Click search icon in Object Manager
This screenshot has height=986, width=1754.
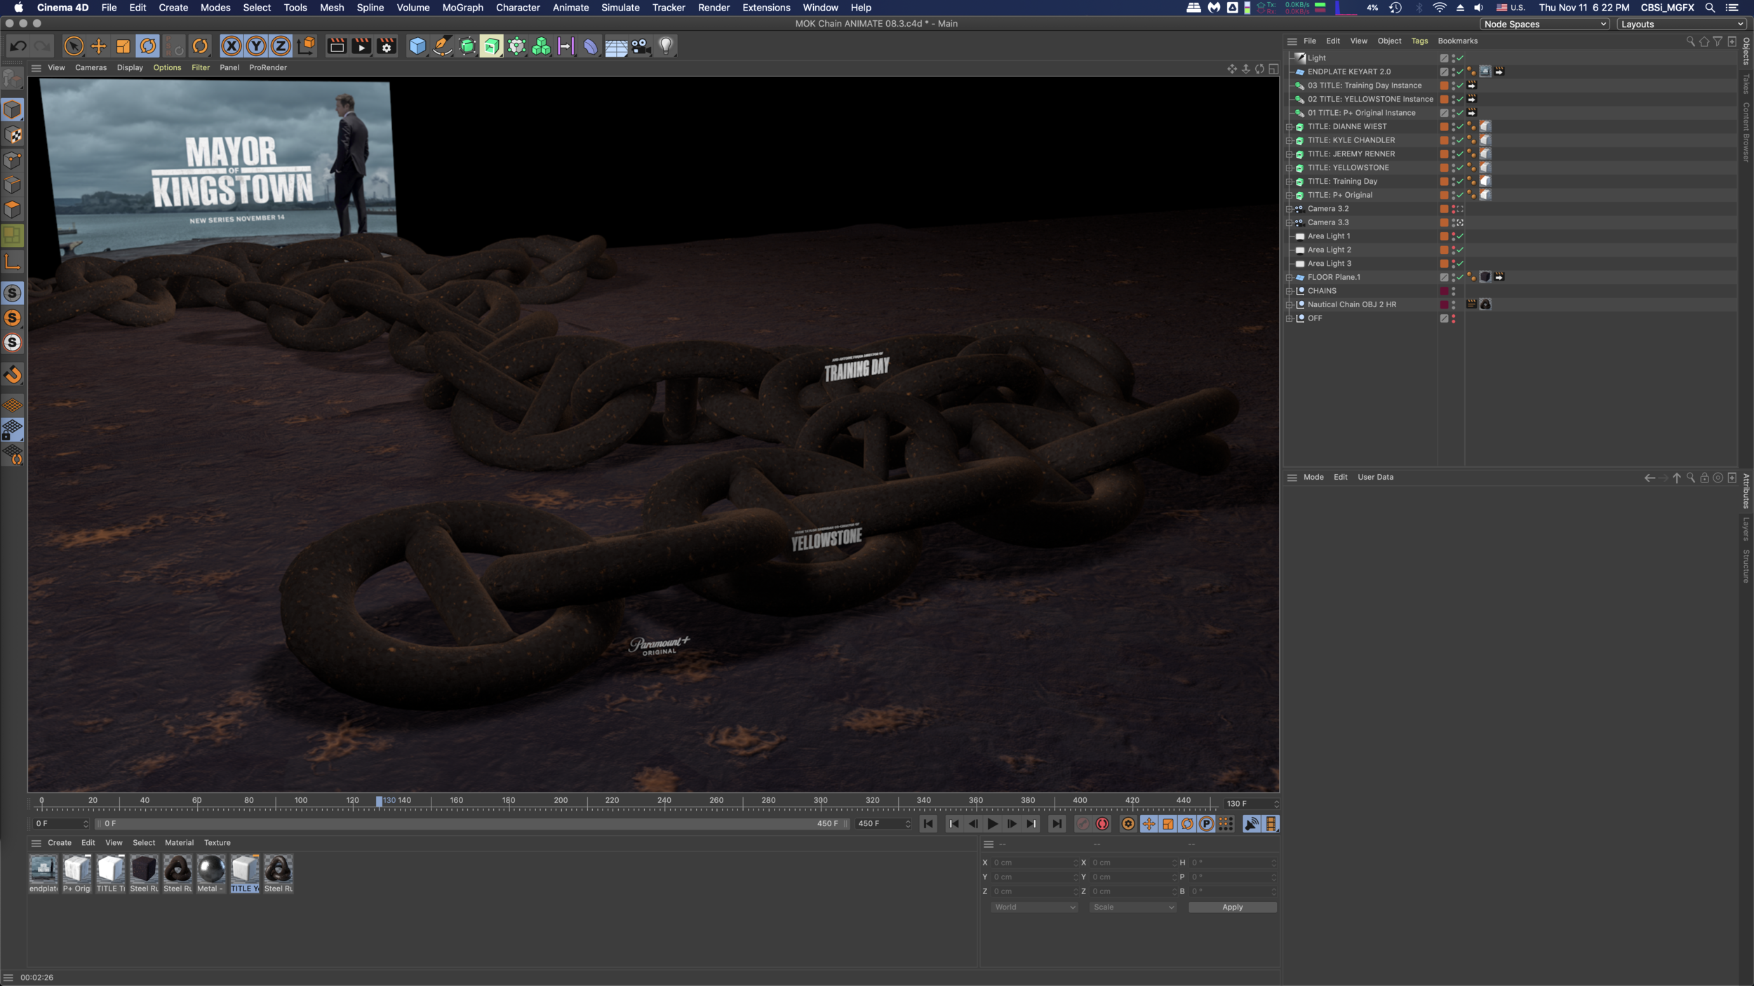point(1690,41)
